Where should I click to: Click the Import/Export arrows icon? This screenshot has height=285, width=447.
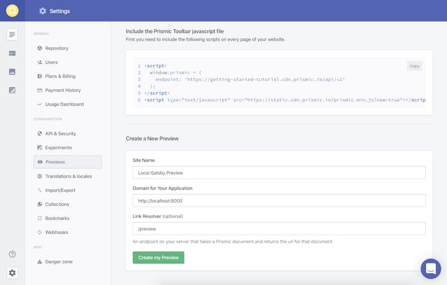coord(40,190)
